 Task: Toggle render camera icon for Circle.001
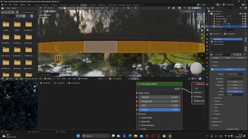tap(245, 27)
